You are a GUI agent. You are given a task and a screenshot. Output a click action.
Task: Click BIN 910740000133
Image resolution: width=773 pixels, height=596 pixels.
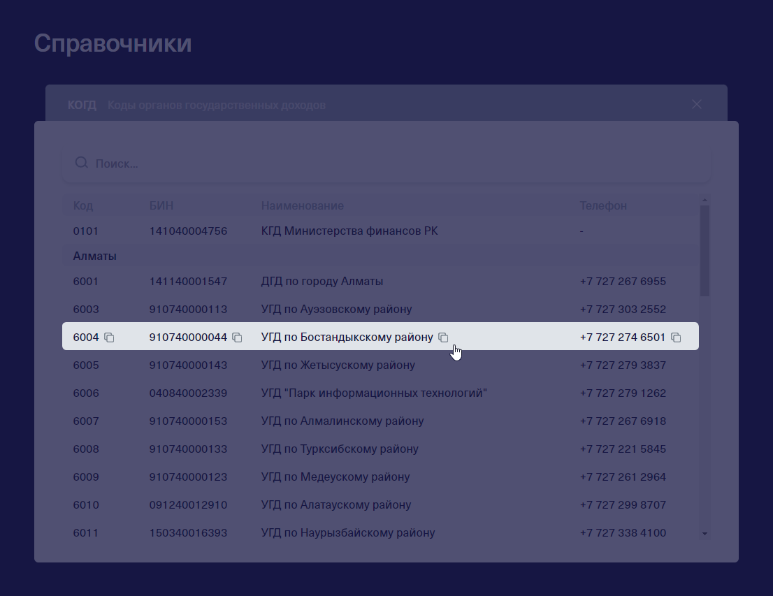click(188, 449)
